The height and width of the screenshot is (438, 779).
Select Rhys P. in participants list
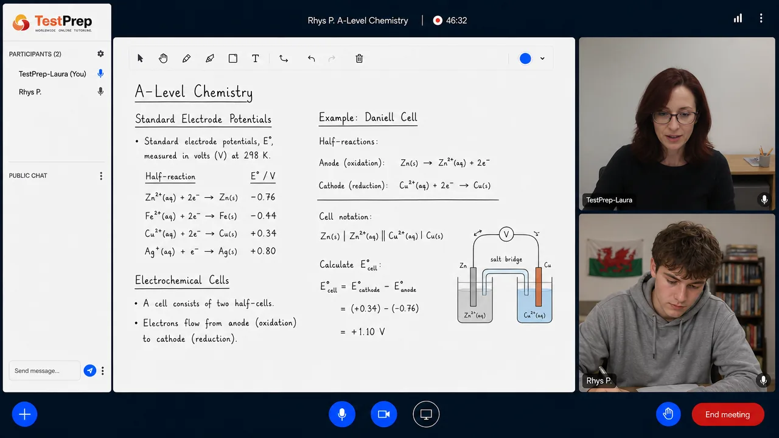coord(30,92)
